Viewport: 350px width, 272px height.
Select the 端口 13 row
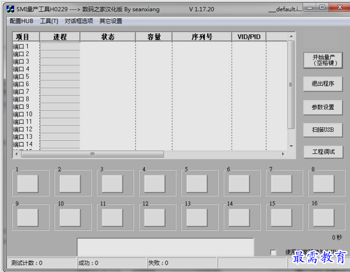[150, 137]
